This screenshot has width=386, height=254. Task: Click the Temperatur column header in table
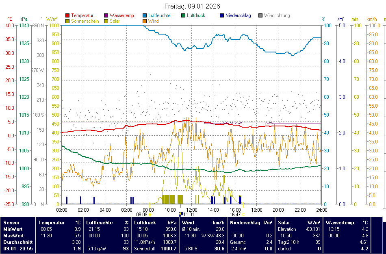[52, 223]
